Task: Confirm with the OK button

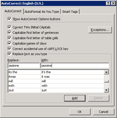Action: [80, 112]
